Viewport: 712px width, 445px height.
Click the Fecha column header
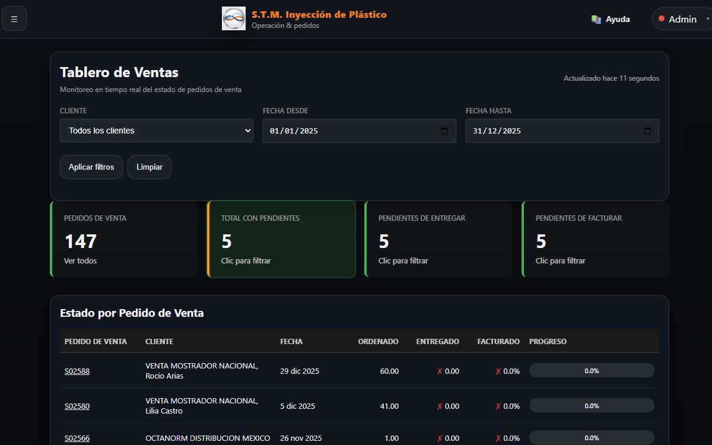(x=291, y=341)
